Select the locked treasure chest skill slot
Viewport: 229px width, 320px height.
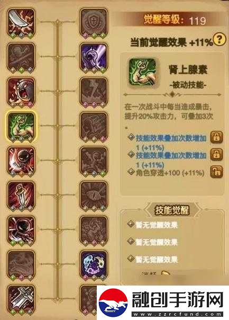pos(94,127)
